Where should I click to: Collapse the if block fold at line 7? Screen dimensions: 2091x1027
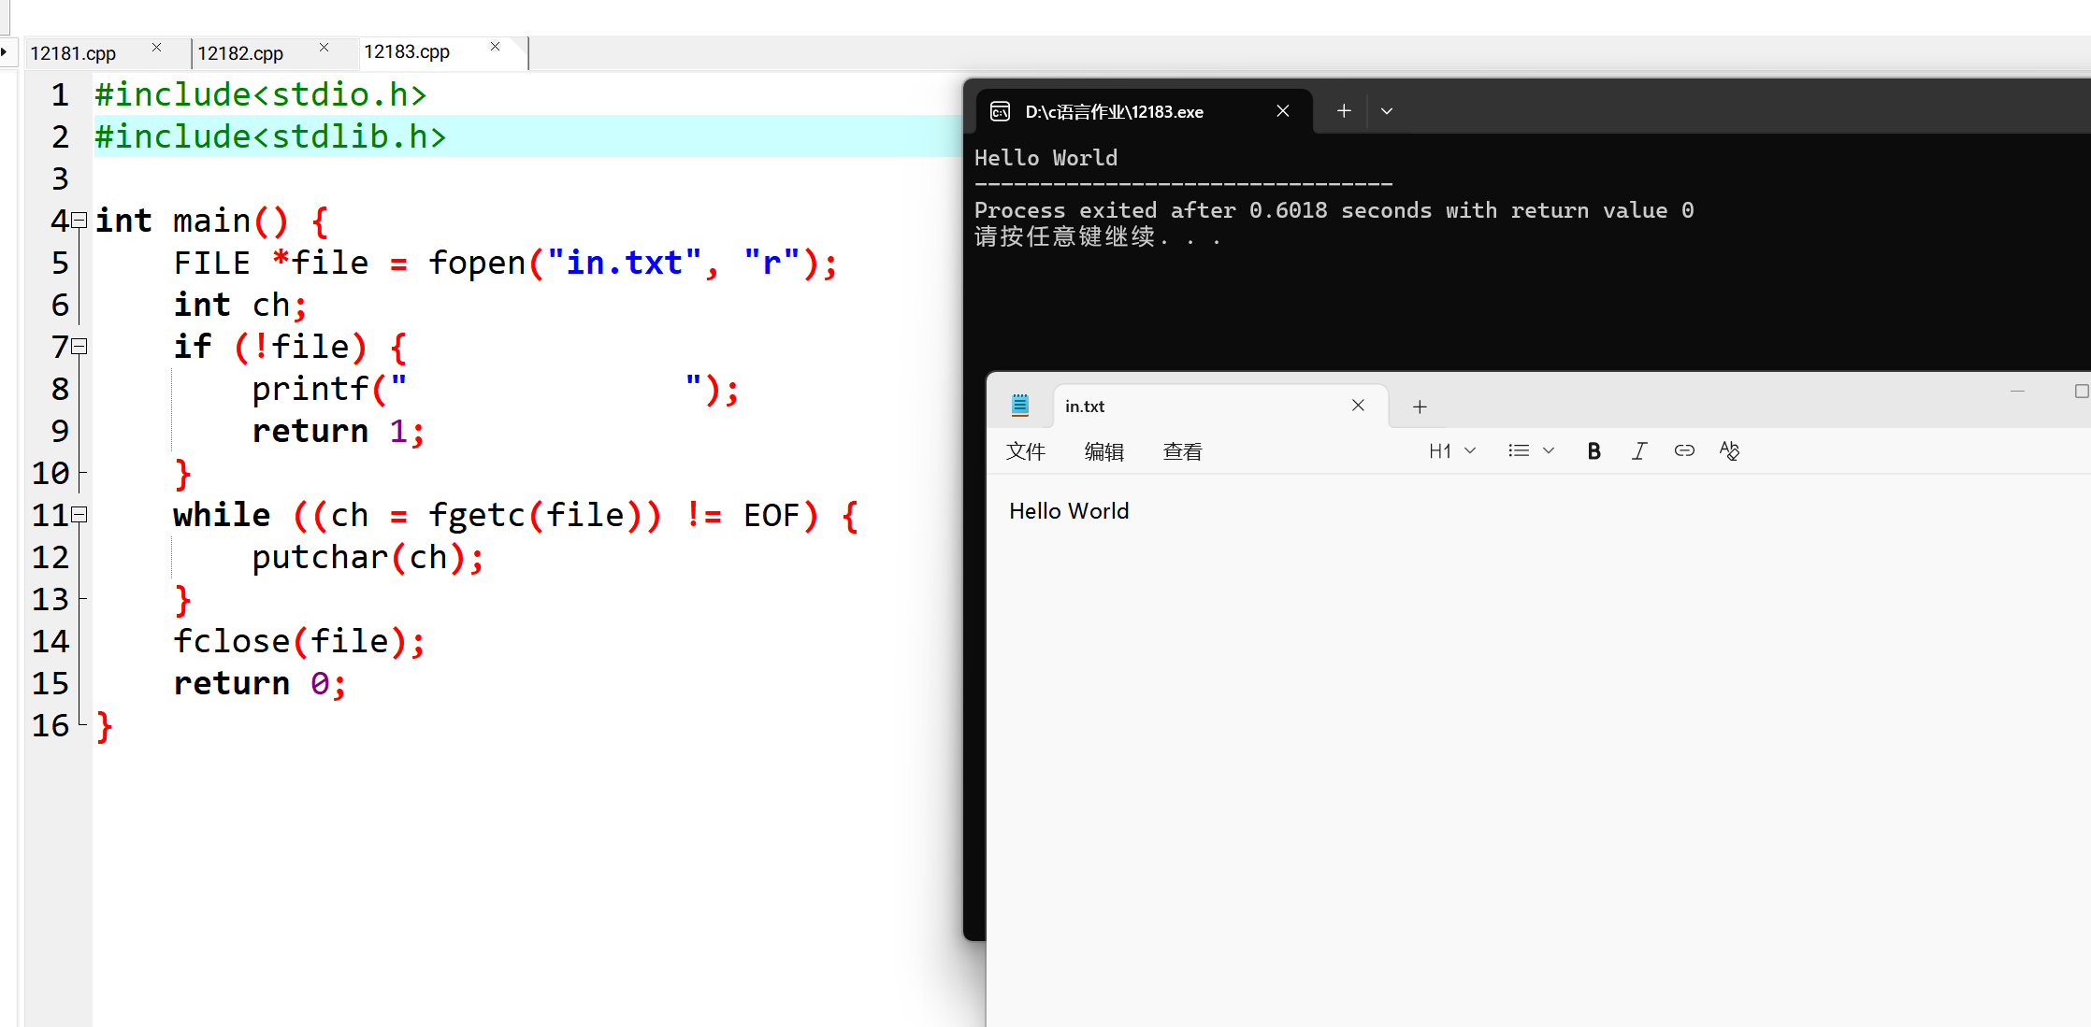(x=79, y=347)
